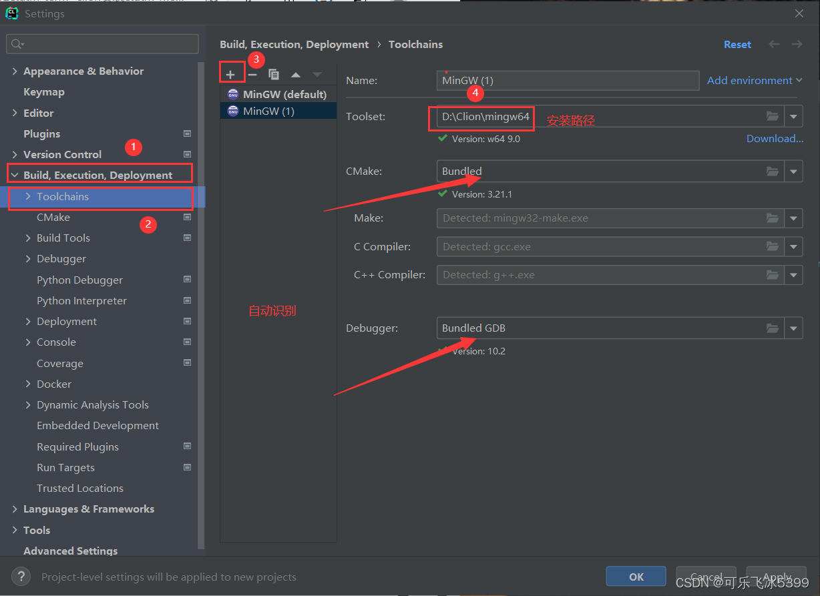Open the help question mark icon
This screenshot has height=596, width=820.
tap(21, 577)
